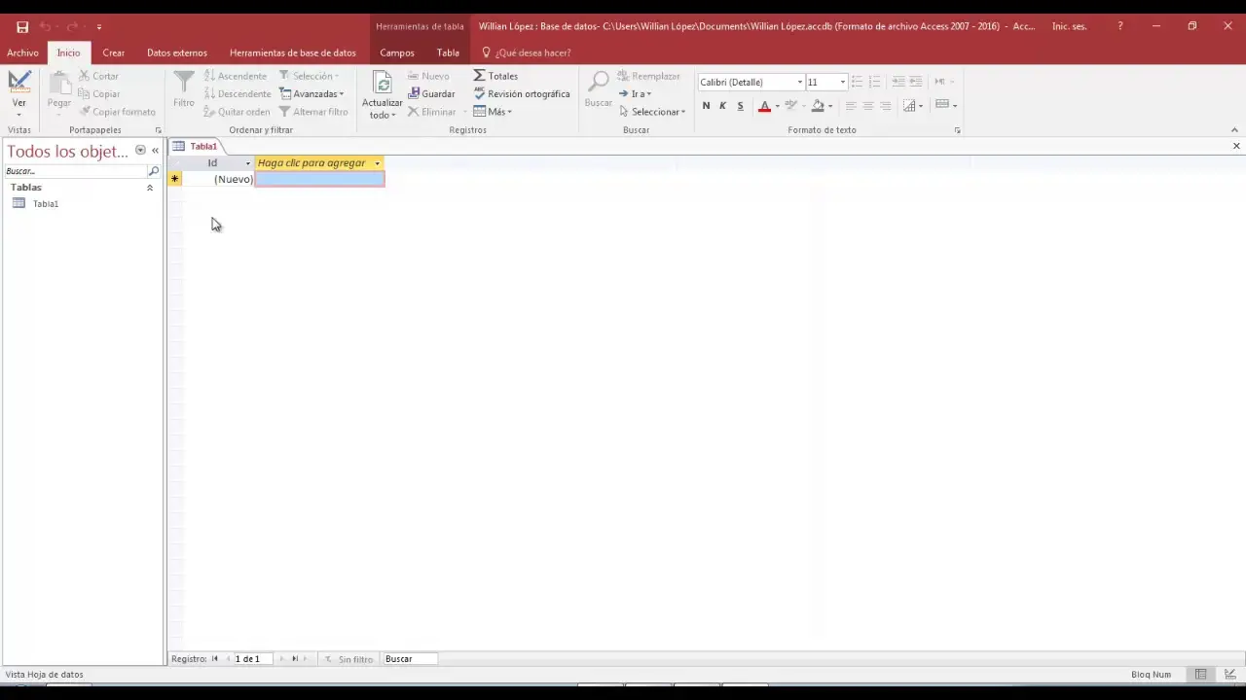The height and width of the screenshot is (700, 1246).
Task: Open the font color red A swatch
Action: pos(765,106)
